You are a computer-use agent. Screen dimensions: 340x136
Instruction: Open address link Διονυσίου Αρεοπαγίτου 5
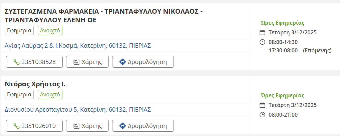point(78,110)
